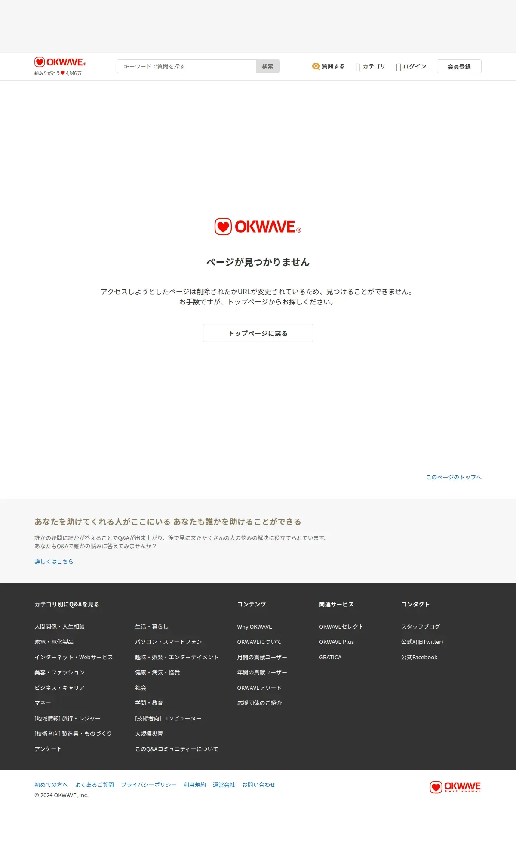Open よくあるご質問 footer link
Screen dimensions: 516x854
[x=95, y=785]
